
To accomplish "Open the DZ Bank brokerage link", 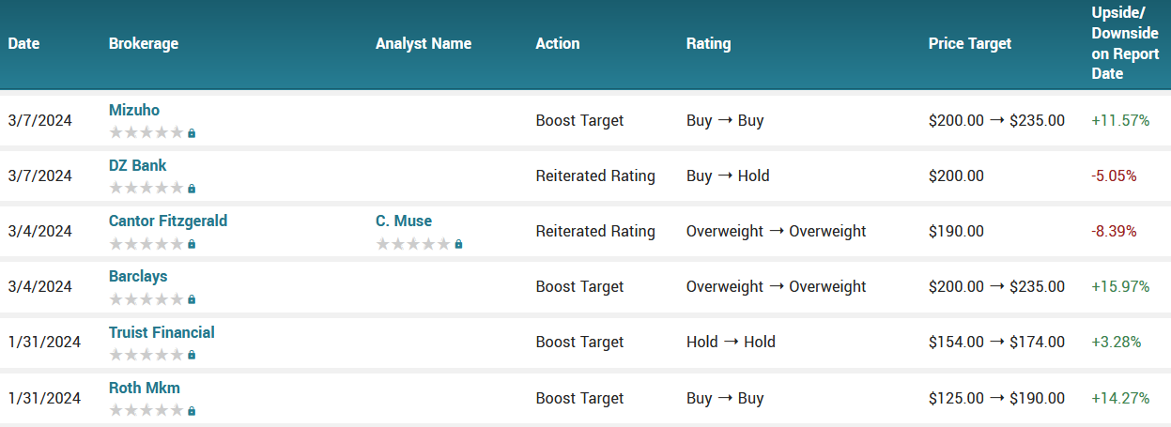I will [138, 166].
